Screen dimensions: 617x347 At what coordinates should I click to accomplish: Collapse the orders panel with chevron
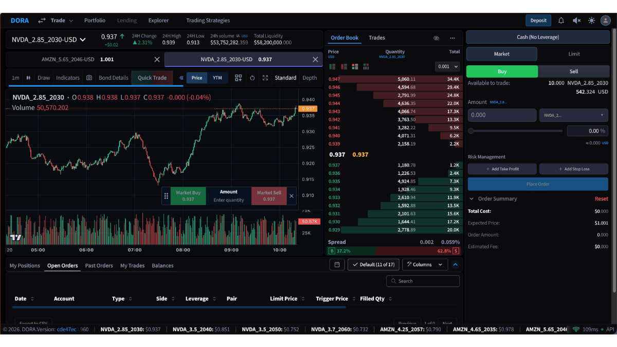[455, 265]
